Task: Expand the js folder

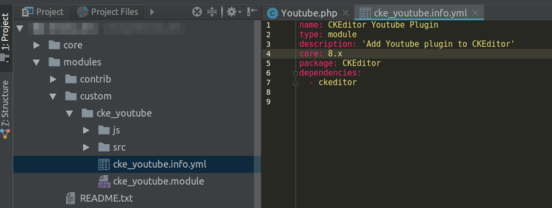Action: (86, 130)
